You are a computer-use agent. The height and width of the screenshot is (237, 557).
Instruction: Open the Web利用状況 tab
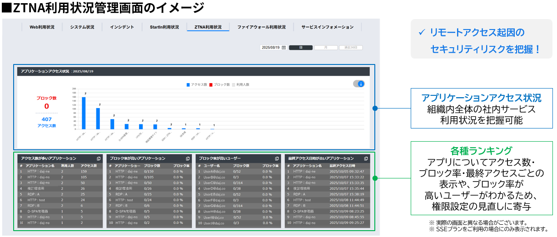click(x=42, y=27)
